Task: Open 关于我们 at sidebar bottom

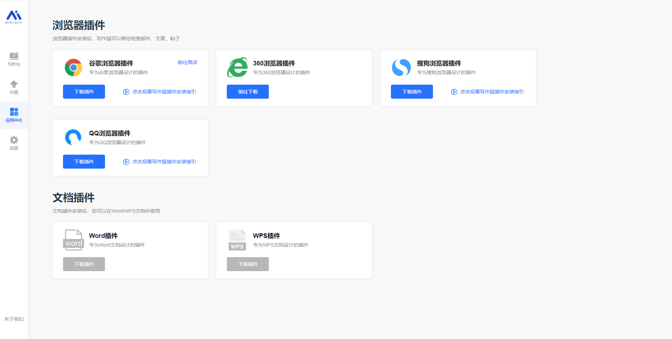Action: pos(14,319)
